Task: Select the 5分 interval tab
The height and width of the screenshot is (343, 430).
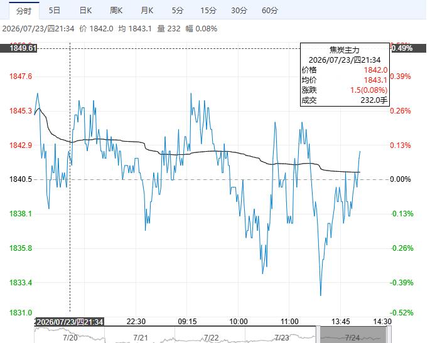Action: pyautogui.click(x=178, y=11)
